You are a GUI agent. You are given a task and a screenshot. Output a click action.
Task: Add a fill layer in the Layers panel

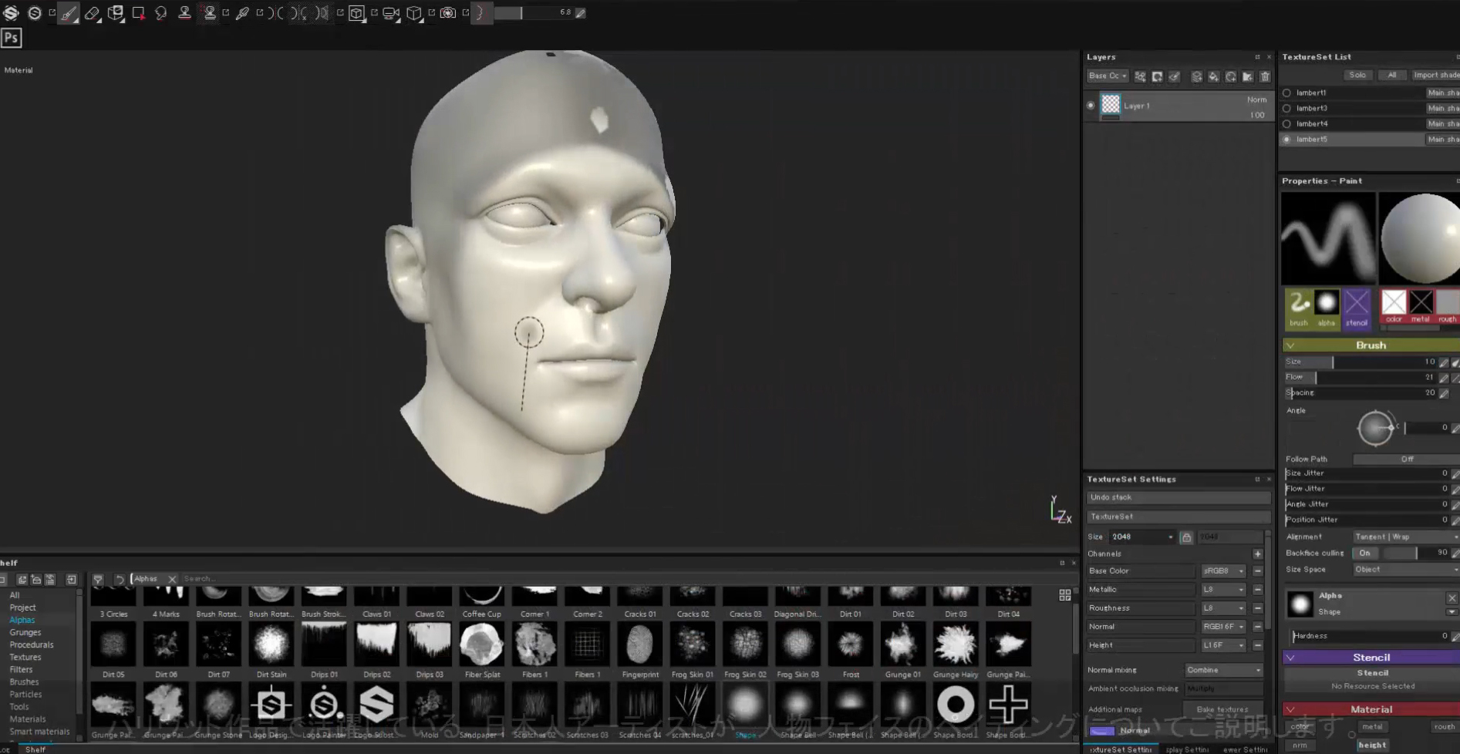point(1214,76)
